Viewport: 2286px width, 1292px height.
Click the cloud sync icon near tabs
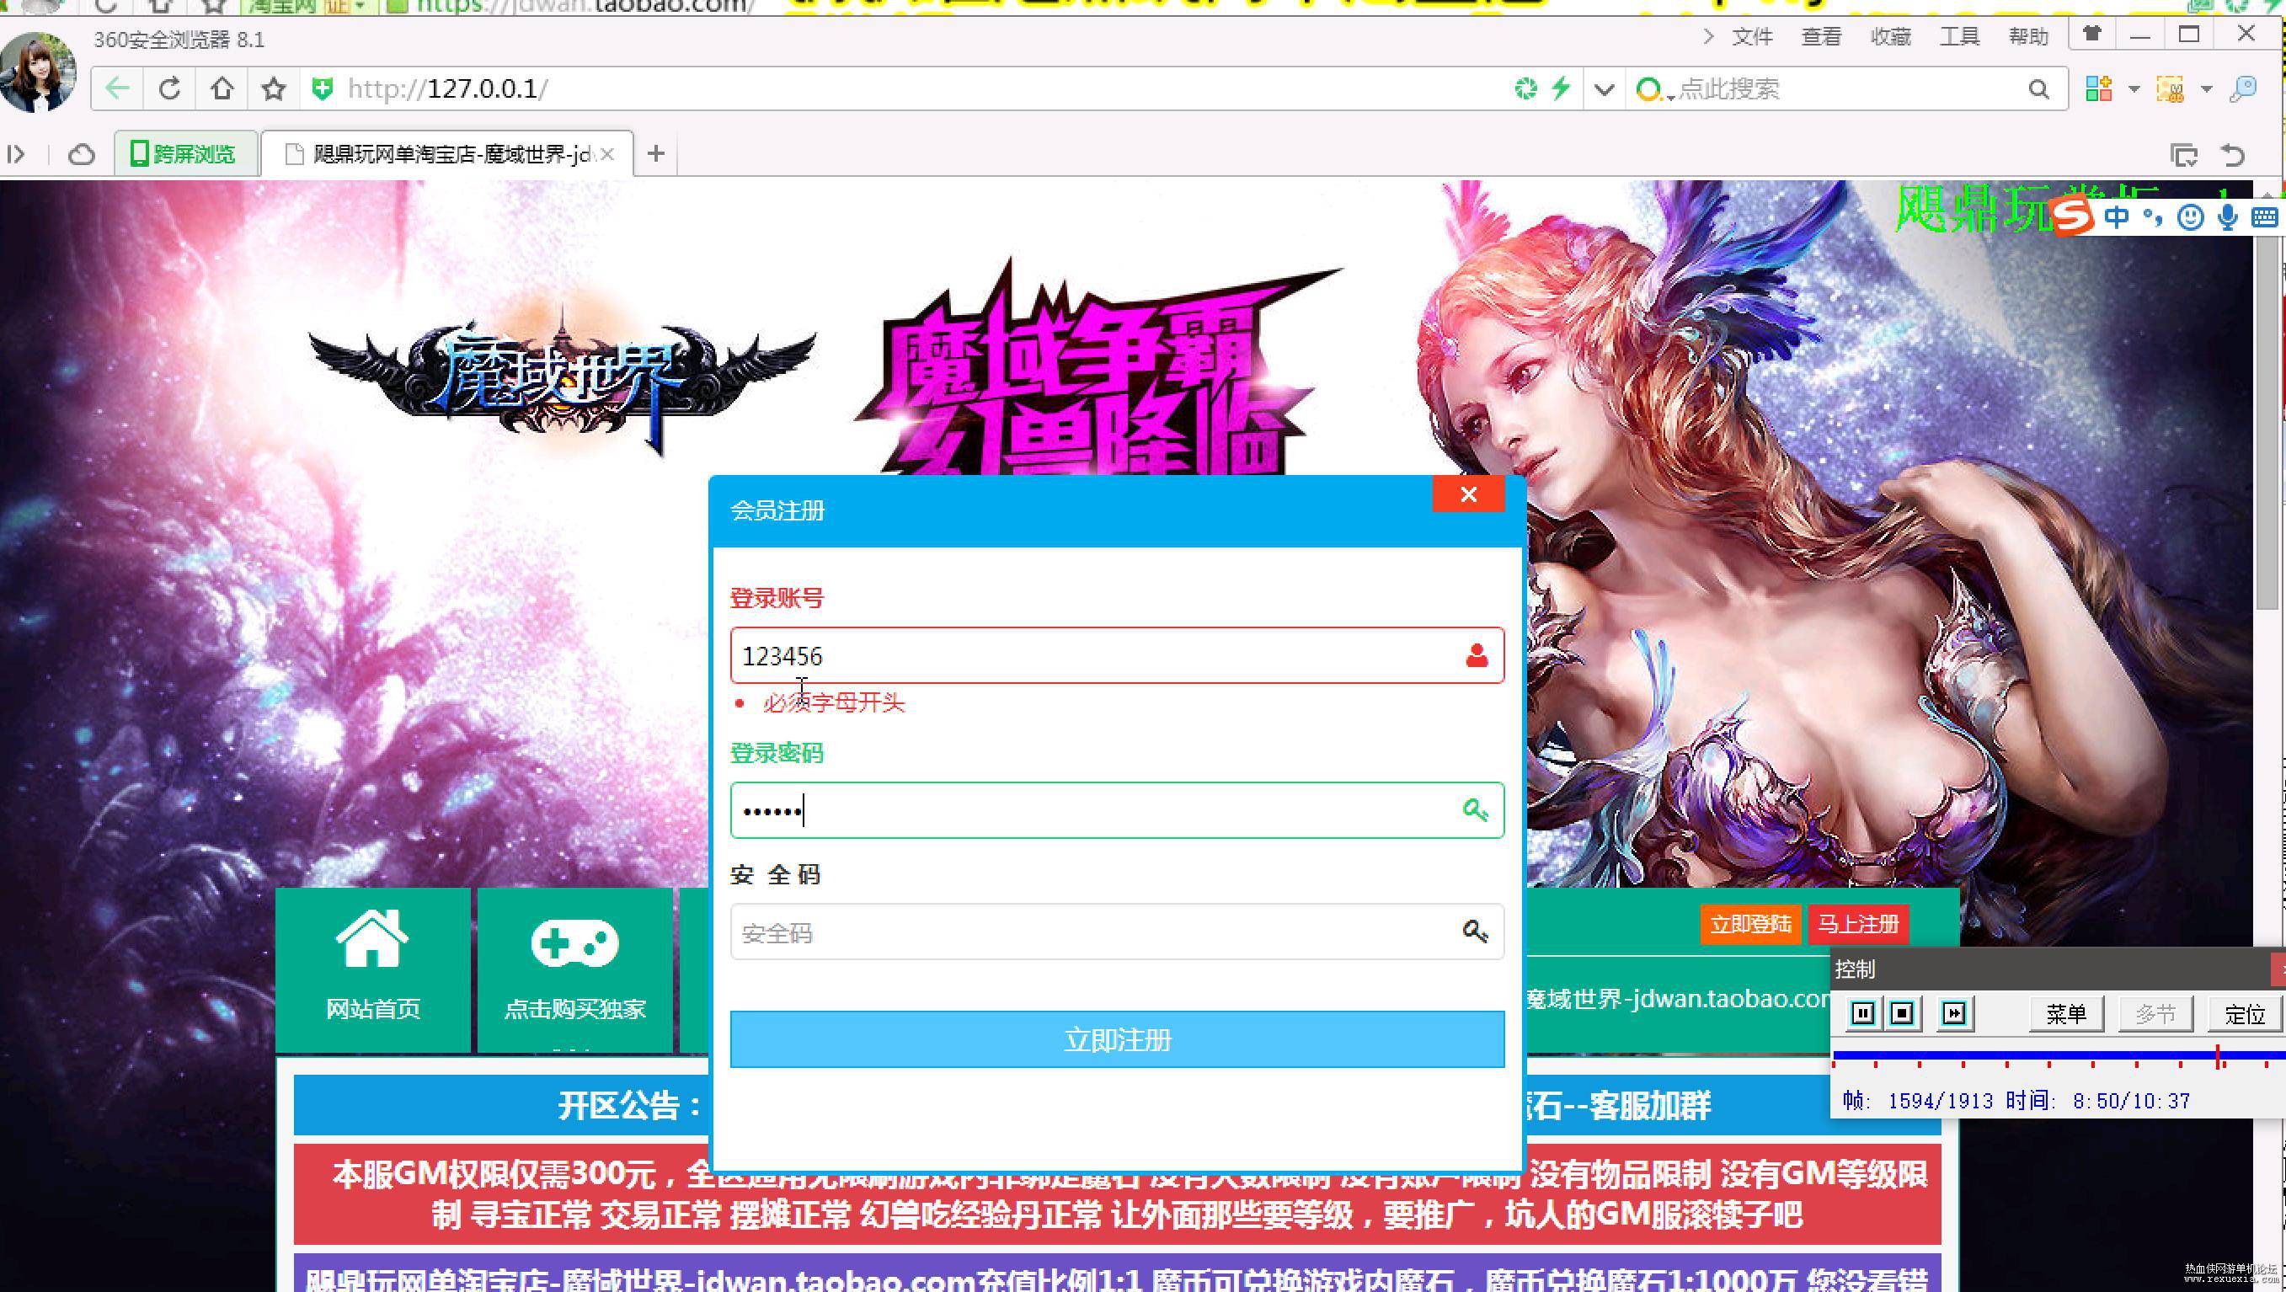pyautogui.click(x=82, y=154)
